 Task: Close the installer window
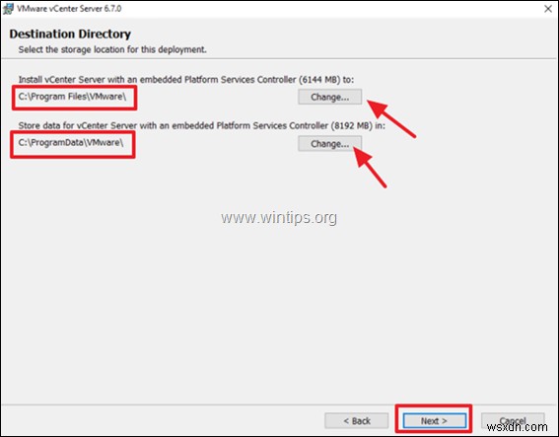click(548, 9)
